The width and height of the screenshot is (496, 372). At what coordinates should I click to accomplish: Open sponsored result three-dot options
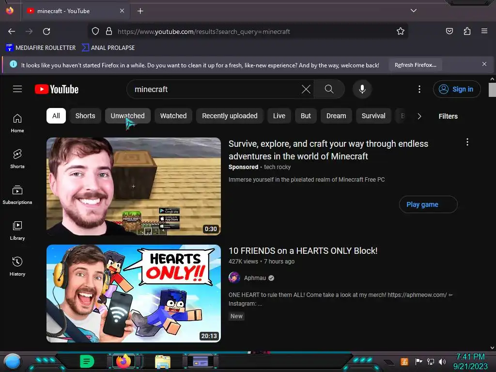467,142
